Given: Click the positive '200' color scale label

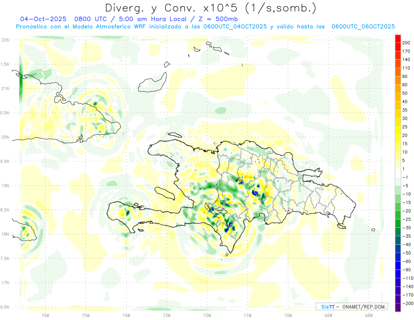Looking at the screenshot, I should (x=406, y=43).
